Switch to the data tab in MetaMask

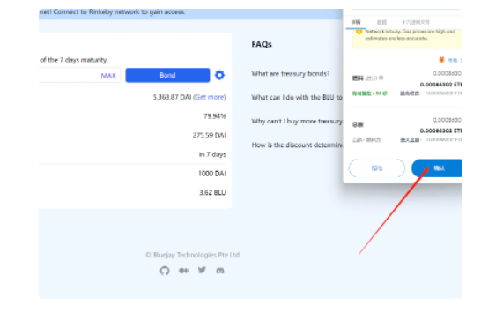pos(381,22)
